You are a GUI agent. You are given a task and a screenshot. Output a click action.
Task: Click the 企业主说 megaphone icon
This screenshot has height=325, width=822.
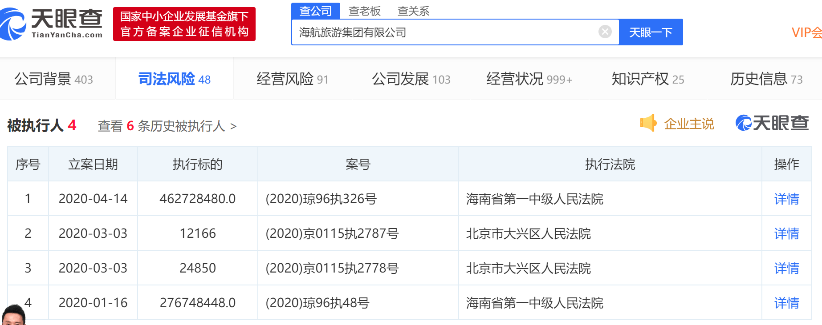coord(648,123)
